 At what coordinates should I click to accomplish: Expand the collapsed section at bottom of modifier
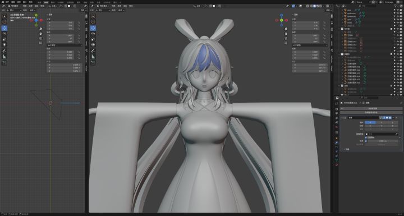(x=346, y=149)
